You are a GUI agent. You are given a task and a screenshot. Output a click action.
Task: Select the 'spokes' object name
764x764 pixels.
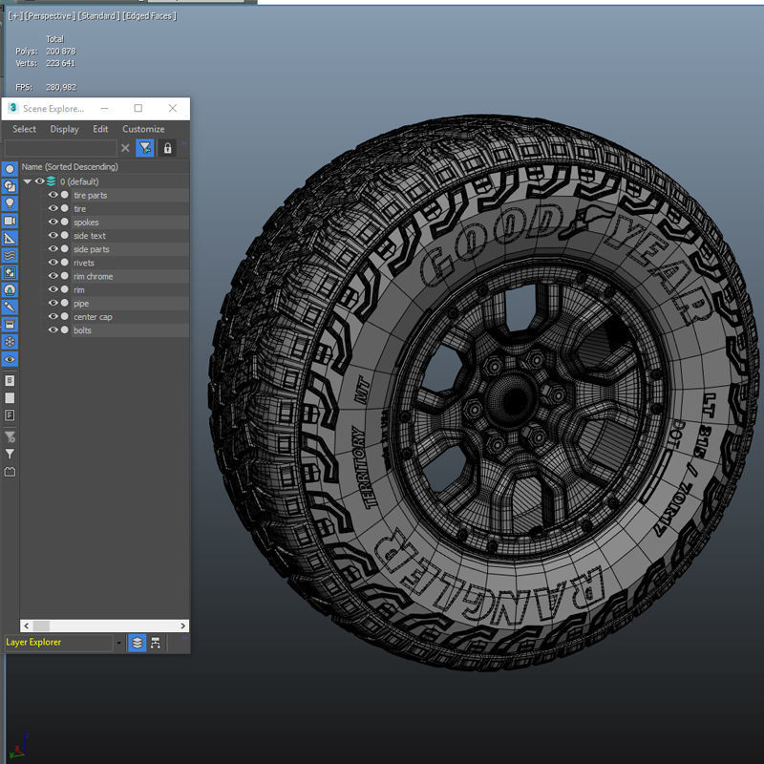86,223
